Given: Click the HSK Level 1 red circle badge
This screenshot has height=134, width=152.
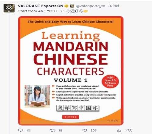Looking at the screenshot, I should [110, 82].
